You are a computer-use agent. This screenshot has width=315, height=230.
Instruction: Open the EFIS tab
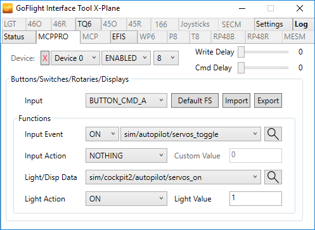coord(124,37)
